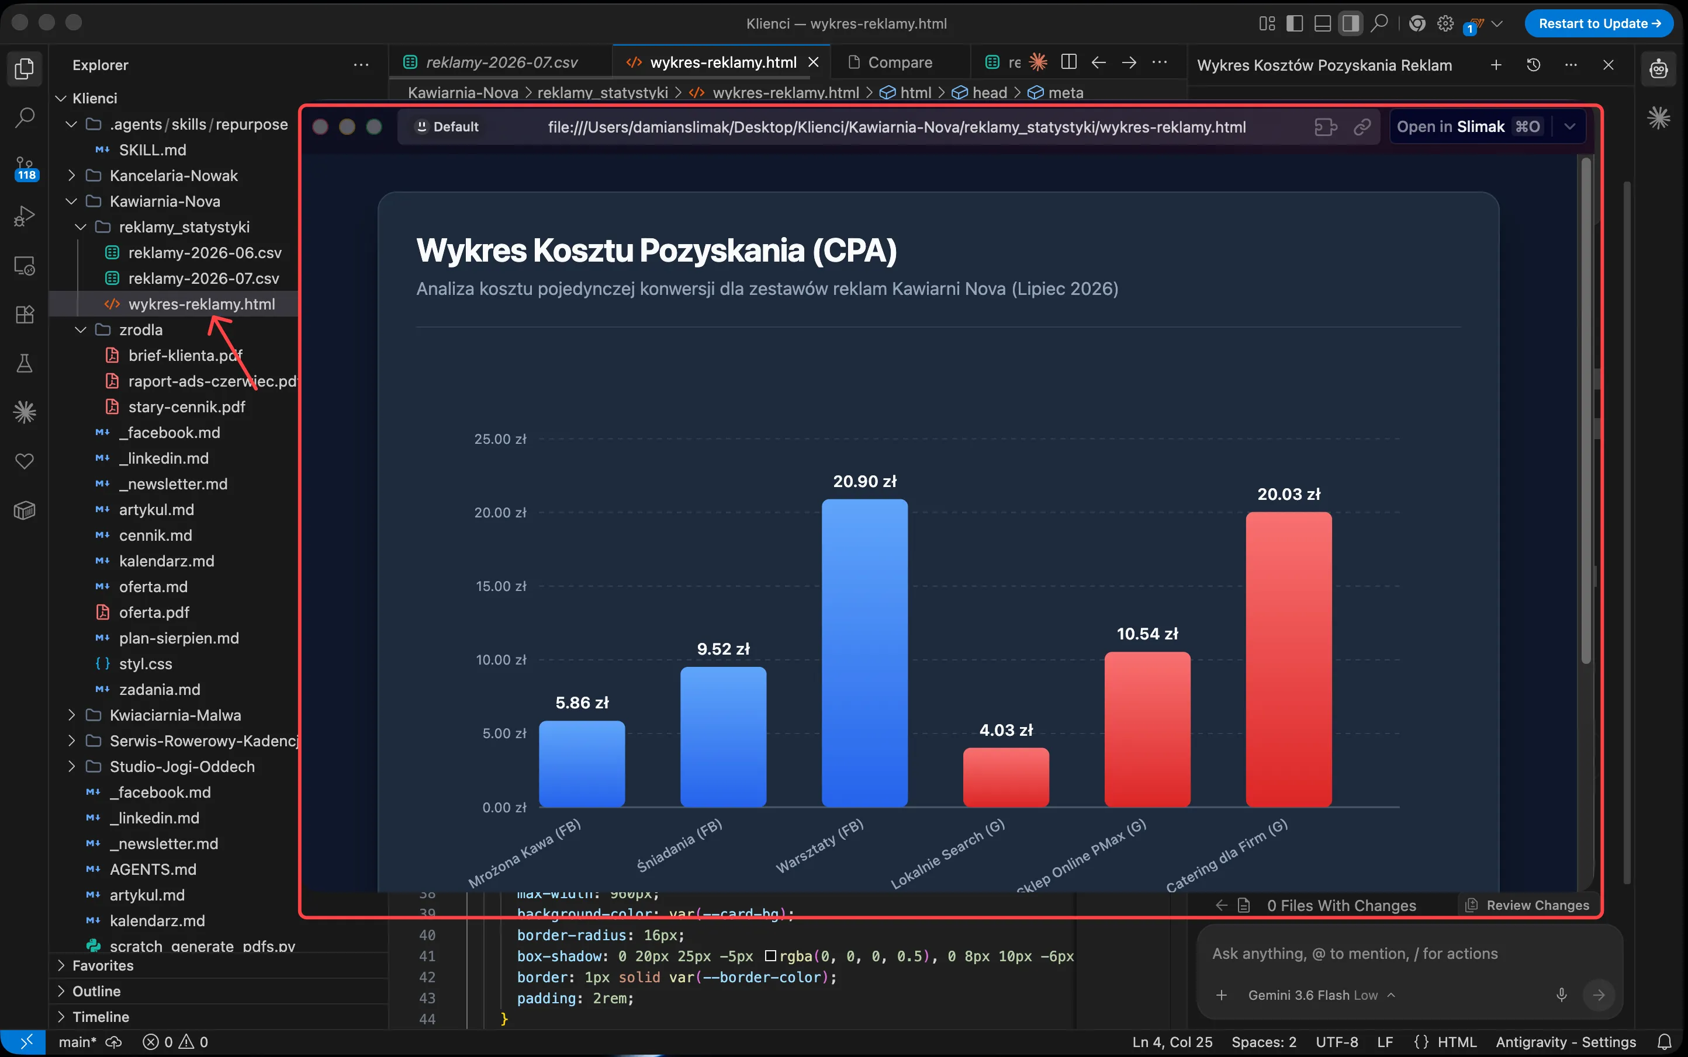Viewport: 1688px width, 1057px height.
Task: Click the Split Editor icon
Action: 1068,62
